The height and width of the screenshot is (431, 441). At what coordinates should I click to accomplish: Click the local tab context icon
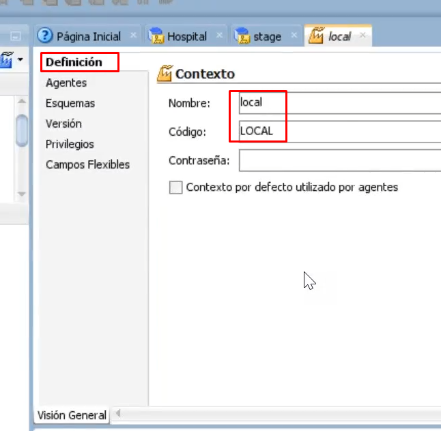pyautogui.click(x=316, y=35)
